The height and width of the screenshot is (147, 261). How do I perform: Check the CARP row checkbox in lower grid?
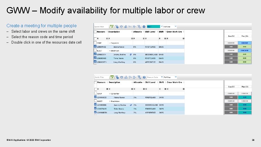coord(95,93)
